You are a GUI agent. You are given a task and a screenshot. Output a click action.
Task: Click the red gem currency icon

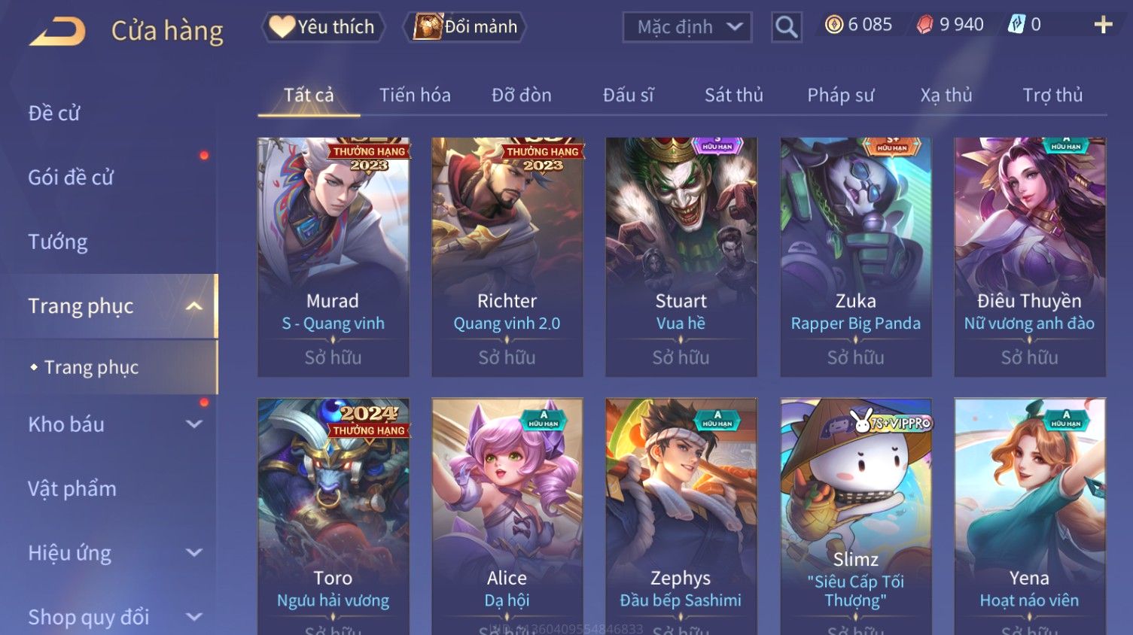point(924,25)
